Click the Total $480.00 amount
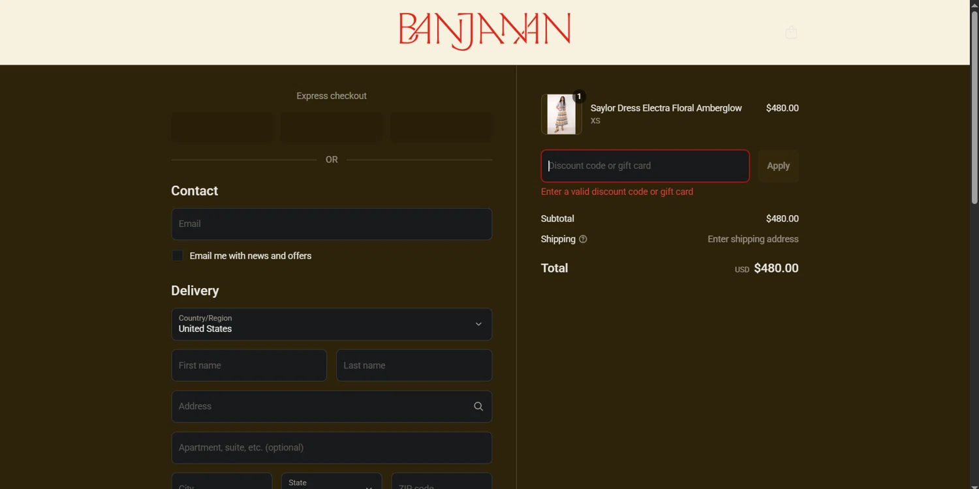This screenshot has height=489, width=979. [x=776, y=268]
